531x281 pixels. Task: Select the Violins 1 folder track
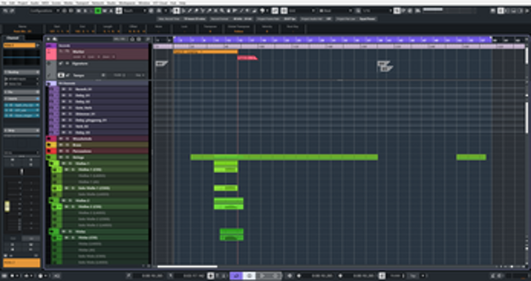tap(83, 164)
